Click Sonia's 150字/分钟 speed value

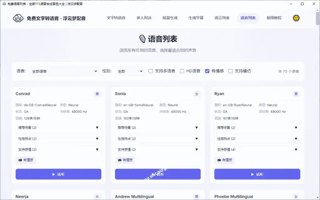(132, 118)
